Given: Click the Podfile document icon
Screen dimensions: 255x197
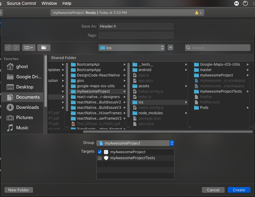Looking at the screenshot, I should 196,97.
